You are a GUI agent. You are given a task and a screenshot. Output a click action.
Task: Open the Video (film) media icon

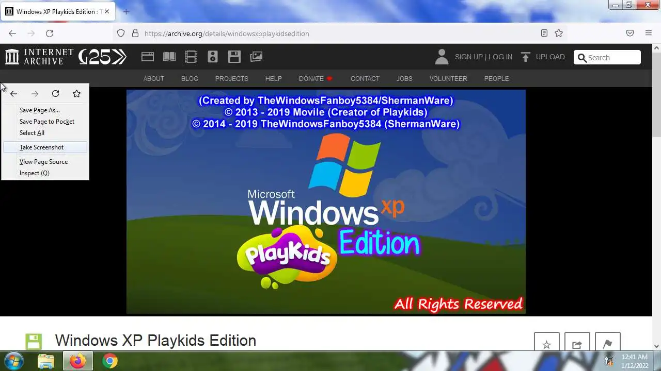click(x=191, y=57)
